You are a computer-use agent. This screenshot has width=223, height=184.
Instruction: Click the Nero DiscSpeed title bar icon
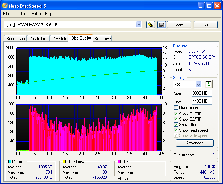point(5,6)
